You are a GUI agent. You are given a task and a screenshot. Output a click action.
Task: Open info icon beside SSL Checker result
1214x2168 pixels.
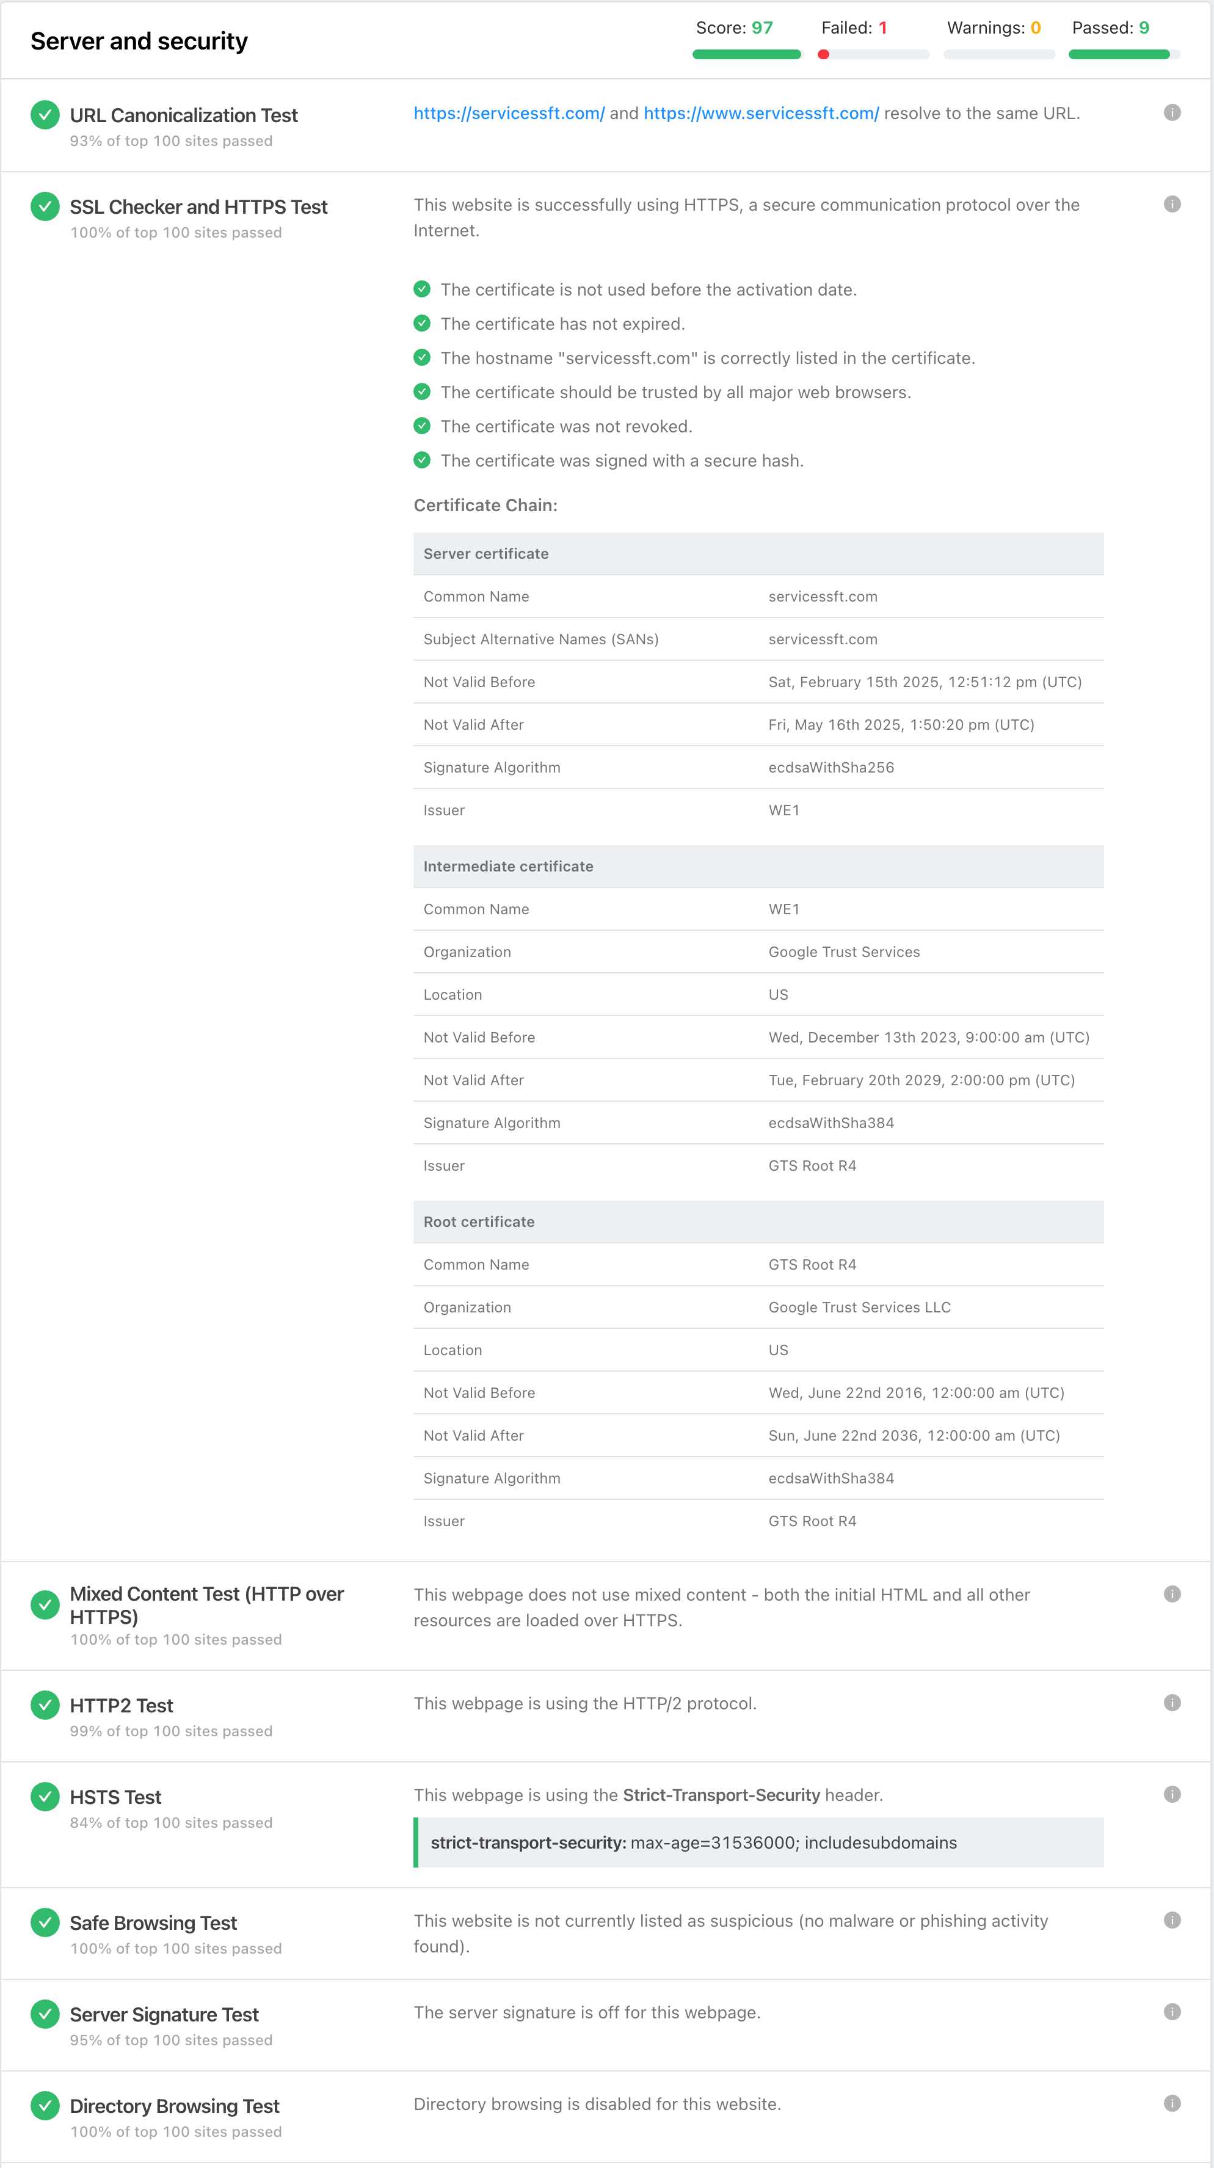1172,205
